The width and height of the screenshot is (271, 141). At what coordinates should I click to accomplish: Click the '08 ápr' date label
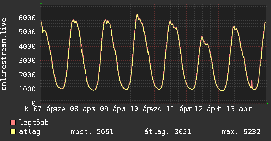tap(81, 109)
